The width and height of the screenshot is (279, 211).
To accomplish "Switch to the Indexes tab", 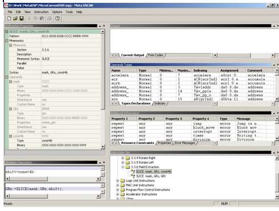I will pos(160,104).
